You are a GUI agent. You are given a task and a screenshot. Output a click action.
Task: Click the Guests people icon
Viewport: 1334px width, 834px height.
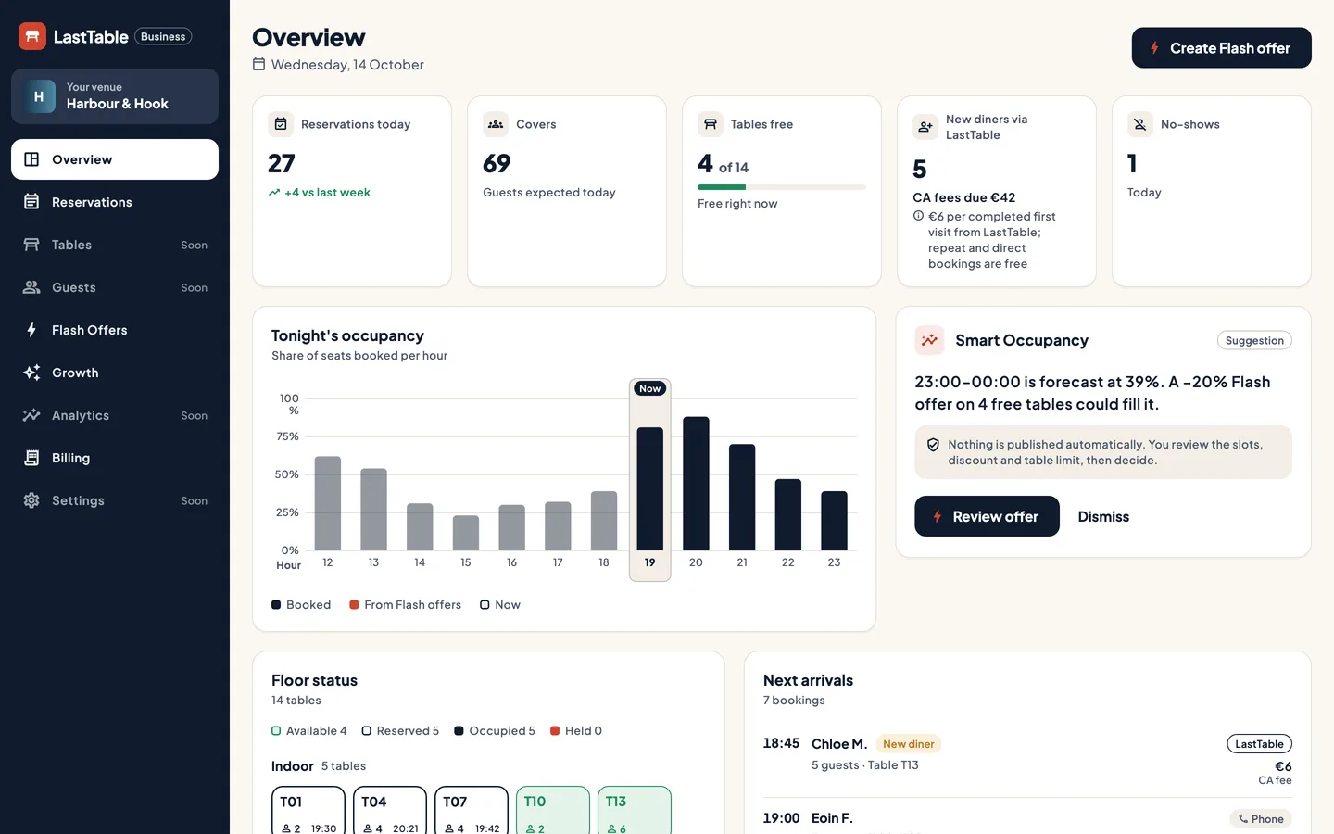coord(31,287)
